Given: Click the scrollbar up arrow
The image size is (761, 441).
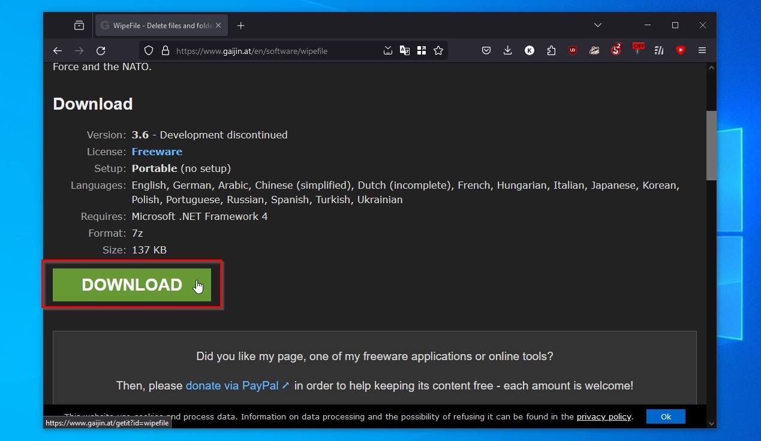Looking at the screenshot, I should click(x=711, y=68).
